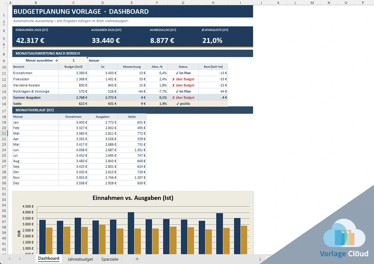The image size is (374, 264).
Task: Click the tallest dark blue income bar
Action: (x=131, y=233)
